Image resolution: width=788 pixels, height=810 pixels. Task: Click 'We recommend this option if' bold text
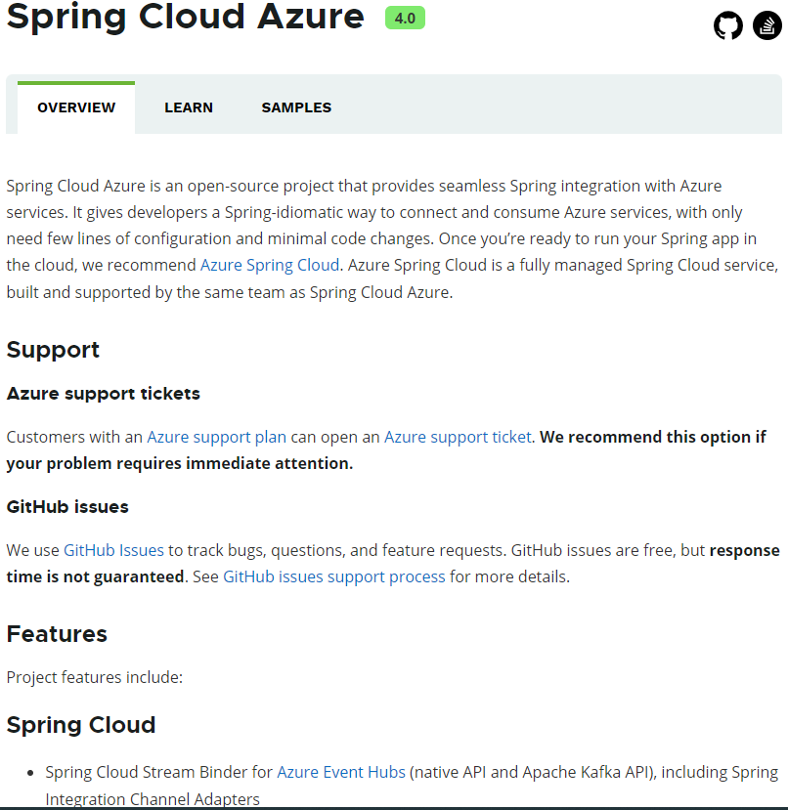[x=653, y=437]
